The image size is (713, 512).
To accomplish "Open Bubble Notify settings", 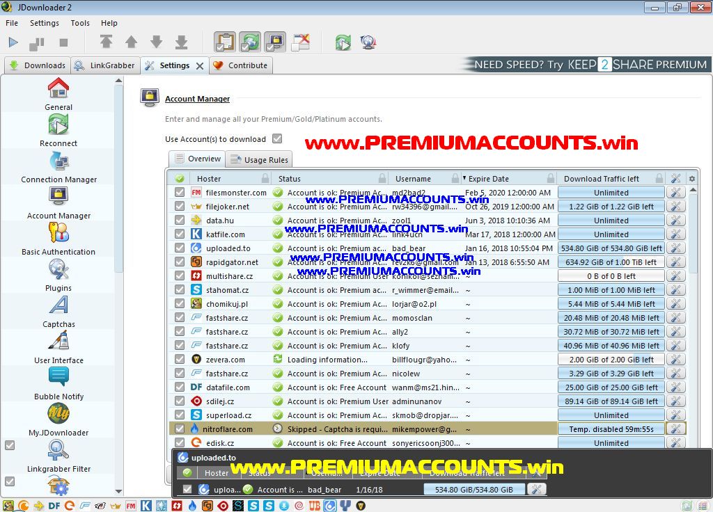I will click(x=58, y=384).
